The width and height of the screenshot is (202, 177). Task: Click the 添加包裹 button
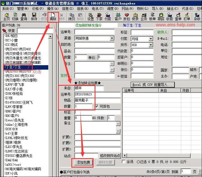coord(83,162)
